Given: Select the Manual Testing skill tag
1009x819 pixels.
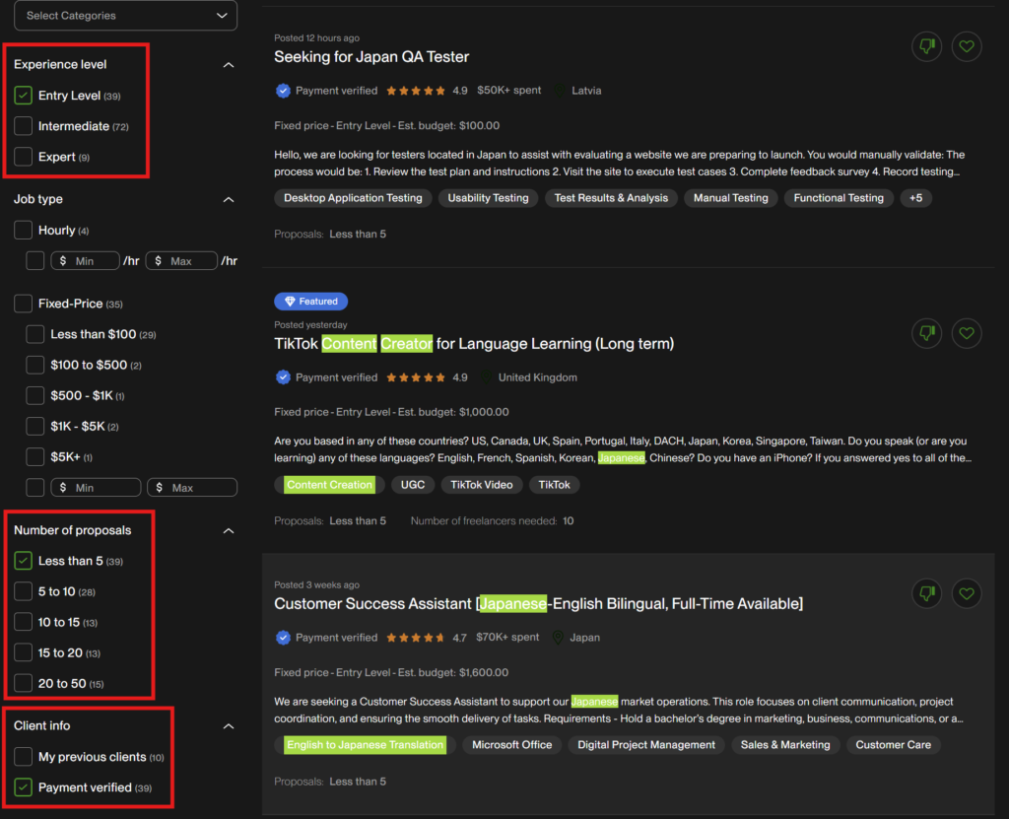Looking at the screenshot, I should (730, 198).
